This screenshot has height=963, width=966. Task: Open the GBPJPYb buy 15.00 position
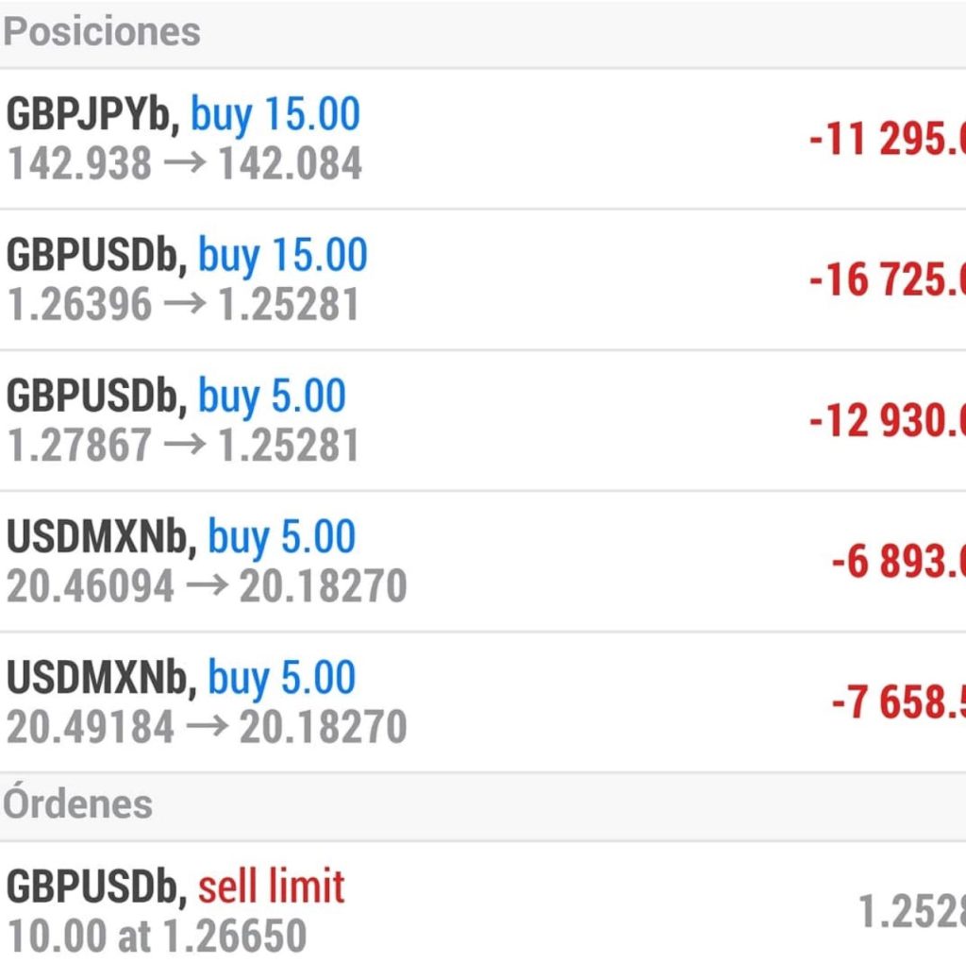click(183, 115)
